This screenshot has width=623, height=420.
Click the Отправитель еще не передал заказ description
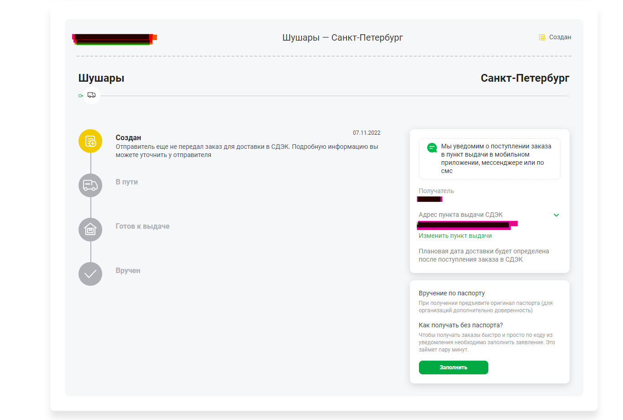(247, 151)
